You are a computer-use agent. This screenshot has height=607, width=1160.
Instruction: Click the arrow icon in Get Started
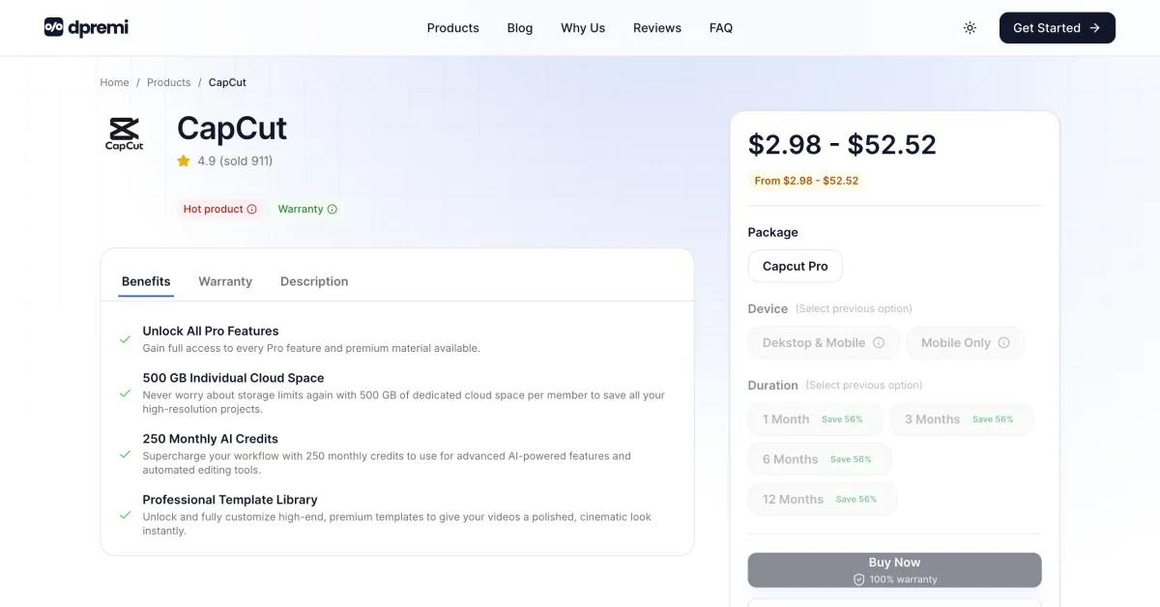pos(1093,28)
